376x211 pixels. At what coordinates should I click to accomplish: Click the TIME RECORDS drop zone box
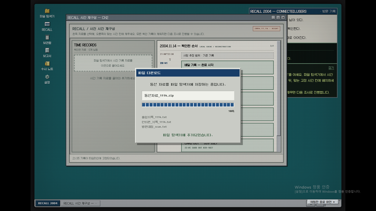click(x=113, y=63)
